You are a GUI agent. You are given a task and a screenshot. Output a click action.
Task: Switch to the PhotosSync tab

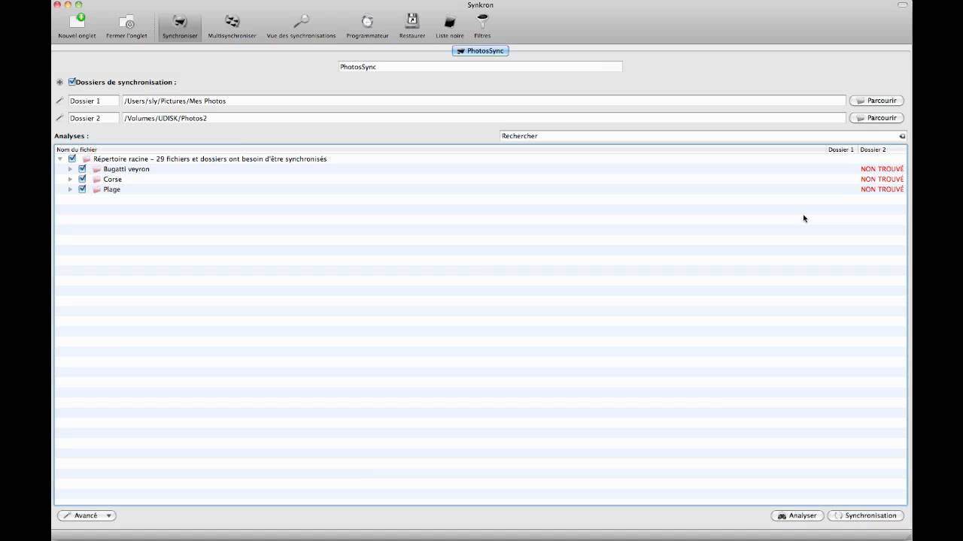point(481,50)
